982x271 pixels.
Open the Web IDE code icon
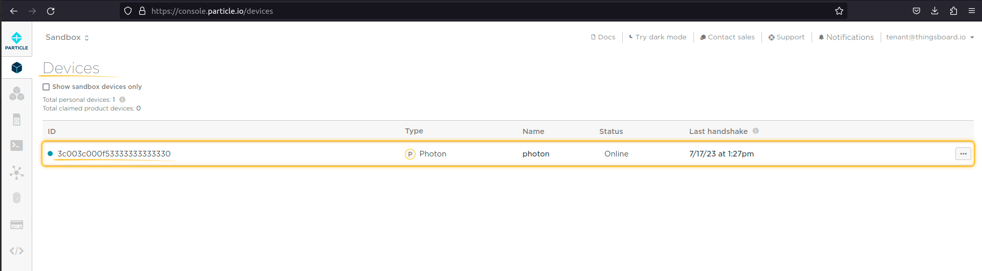coord(16,251)
